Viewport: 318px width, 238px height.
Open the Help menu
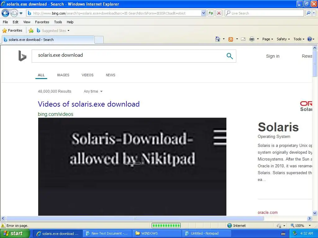(x=70, y=22)
